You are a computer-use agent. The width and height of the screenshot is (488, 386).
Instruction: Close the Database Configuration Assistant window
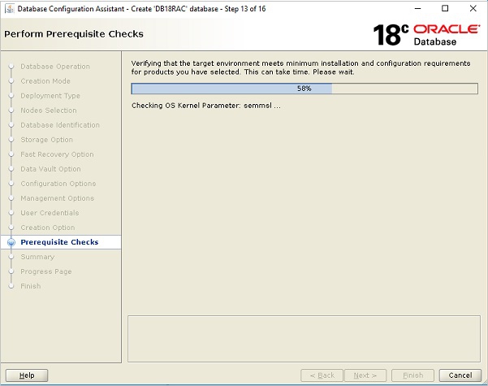coord(473,9)
